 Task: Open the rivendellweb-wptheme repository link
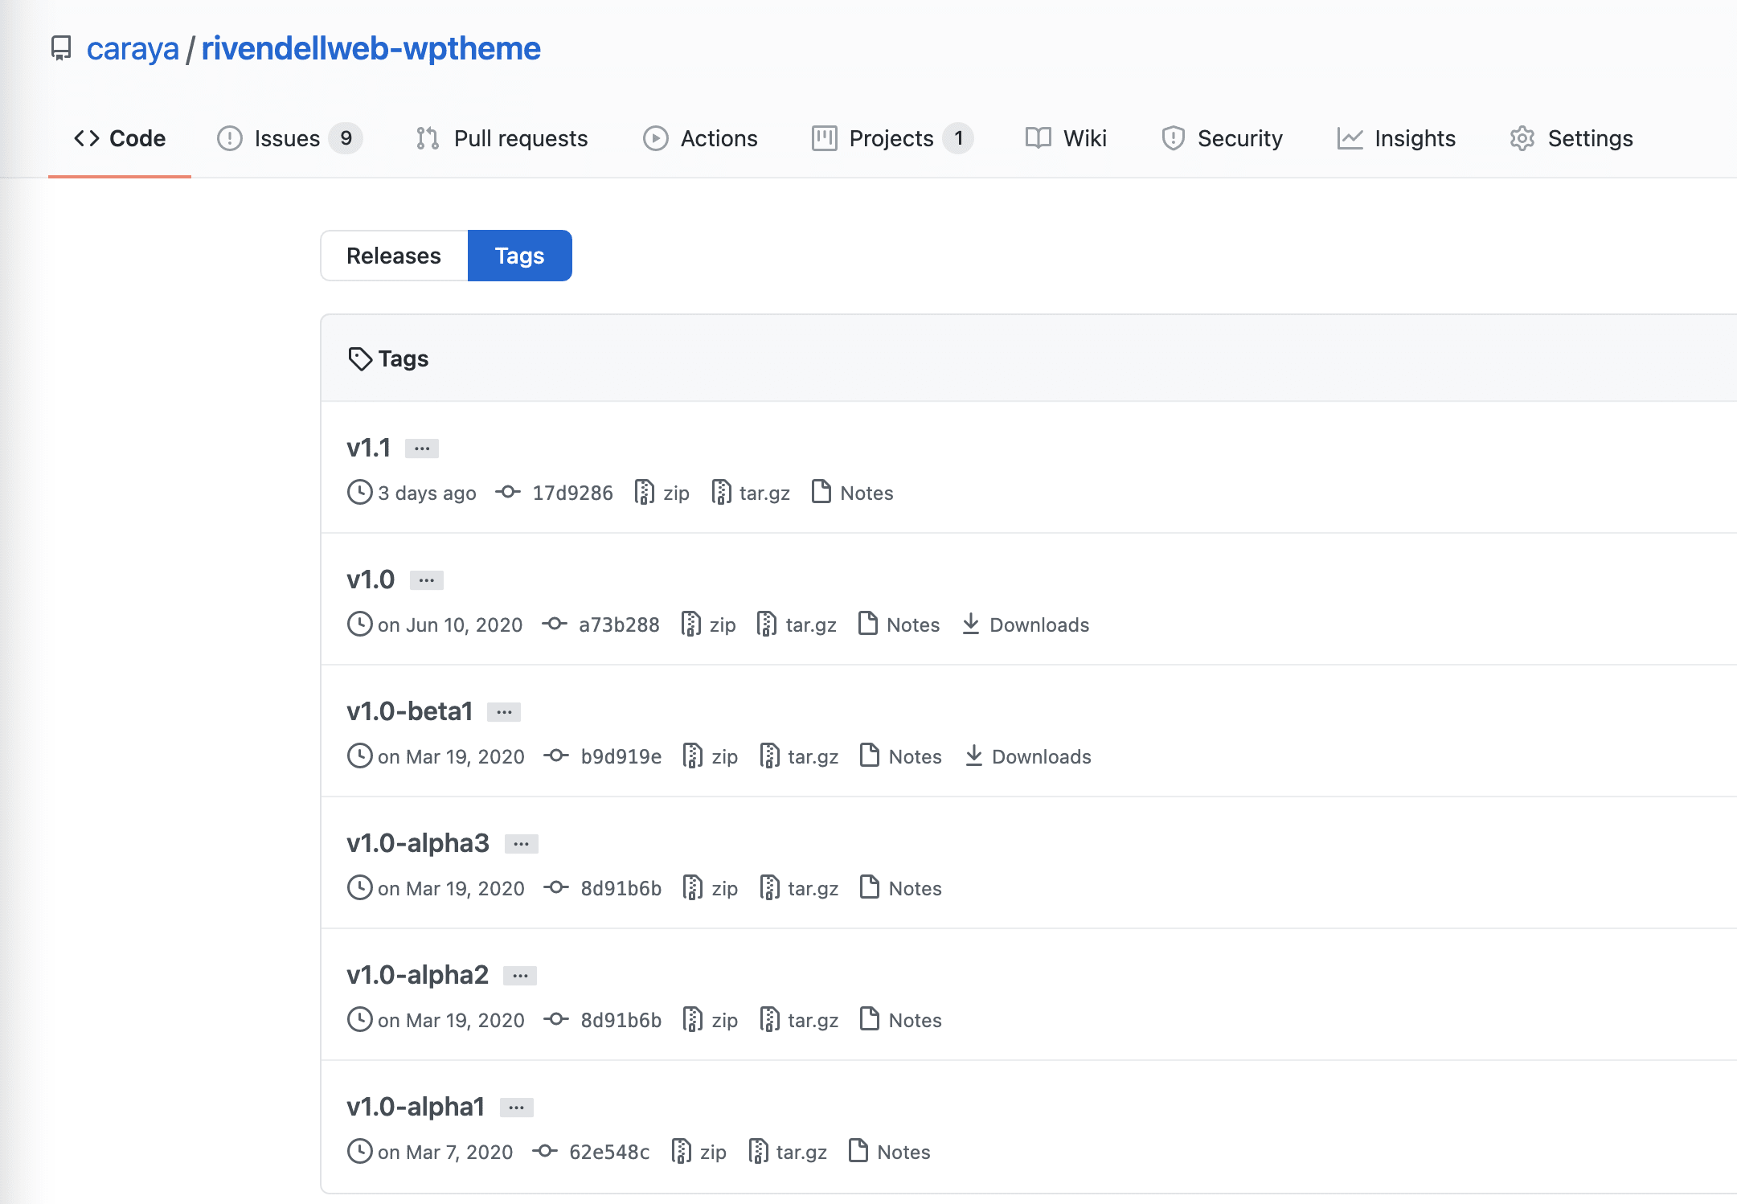[371, 48]
